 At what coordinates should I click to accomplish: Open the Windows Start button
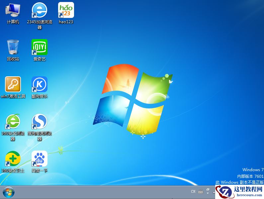[x=9, y=192]
